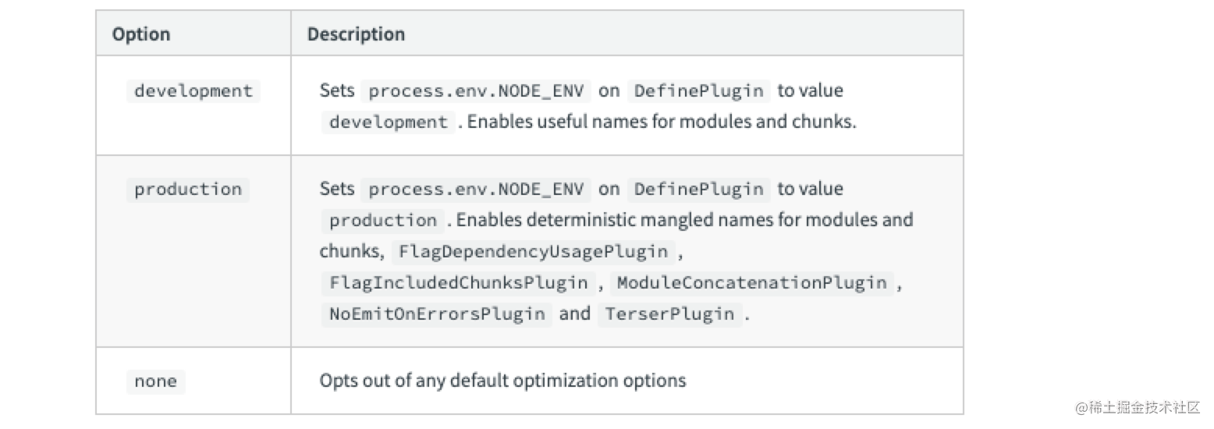Screen dimensions: 1214x429
Task: Select the development option in the Option column
Action: tap(193, 90)
